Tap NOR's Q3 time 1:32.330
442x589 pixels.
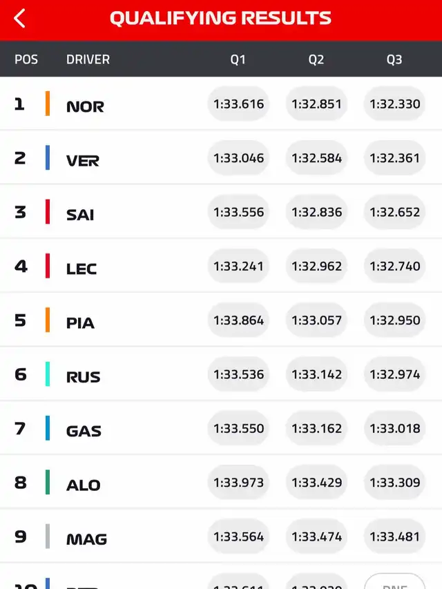coord(394,104)
